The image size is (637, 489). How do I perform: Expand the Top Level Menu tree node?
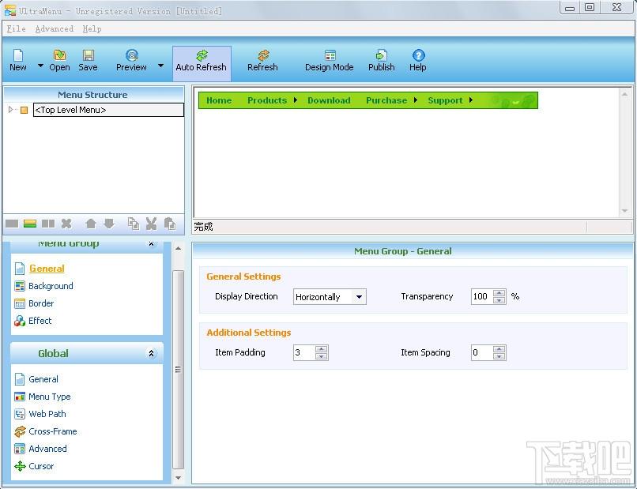point(10,109)
